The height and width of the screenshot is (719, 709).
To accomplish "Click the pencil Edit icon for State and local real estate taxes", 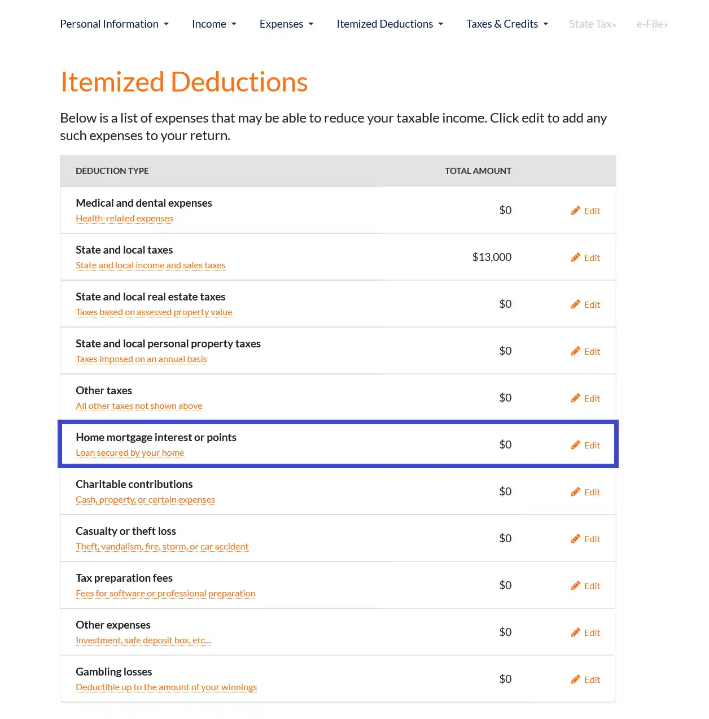I will tap(576, 304).
